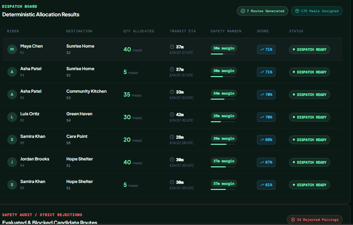The image size is (353, 225).
Task: Click the shield icon in the Rejected Pairings badge
Action: (293, 219)
